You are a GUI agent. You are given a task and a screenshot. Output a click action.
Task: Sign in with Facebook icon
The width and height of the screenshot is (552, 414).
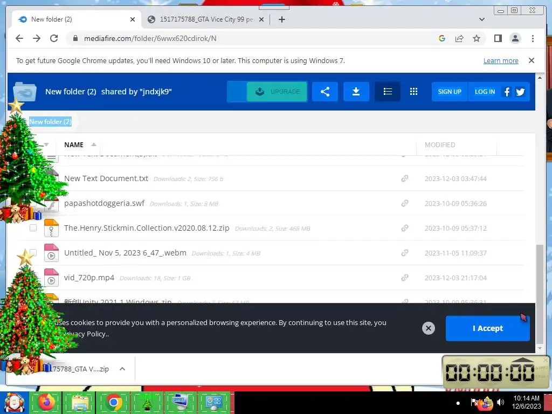507,92
